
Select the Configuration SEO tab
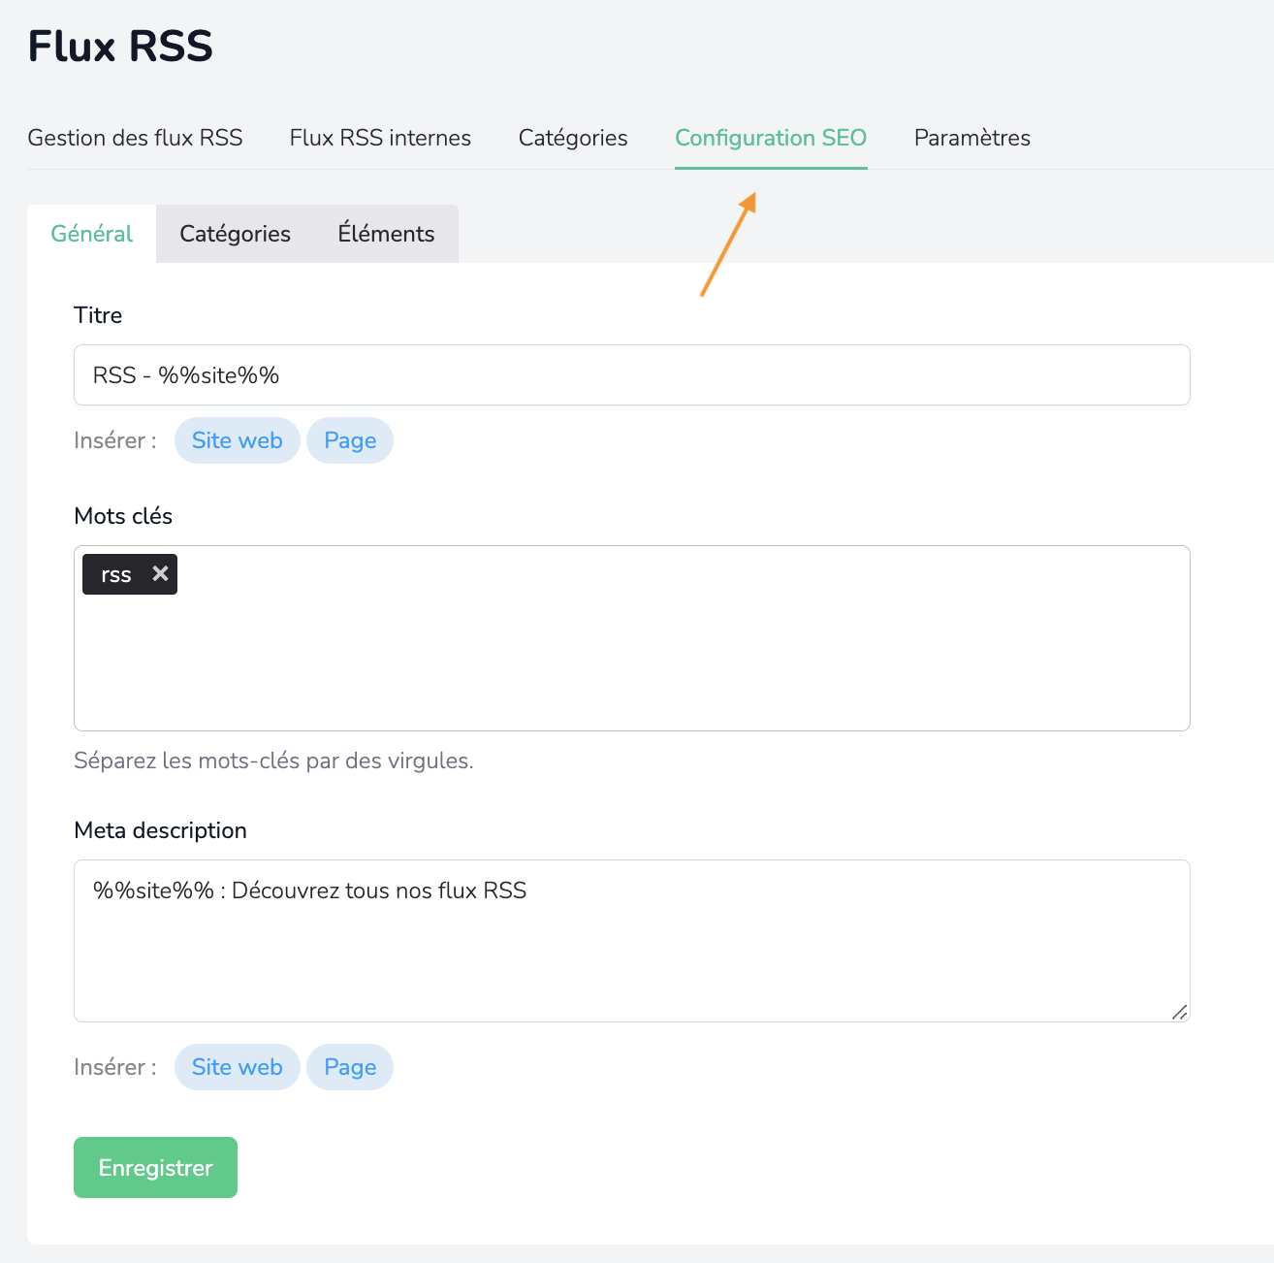pyautogui.click(x=771, y=138)
